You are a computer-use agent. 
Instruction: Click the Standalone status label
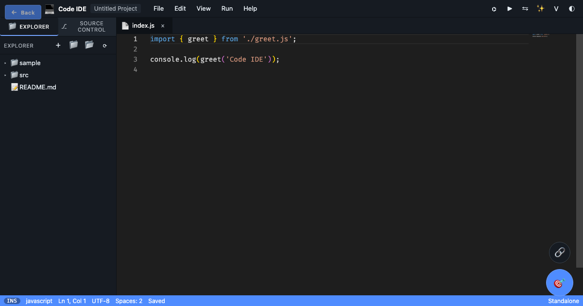[564, 301]
